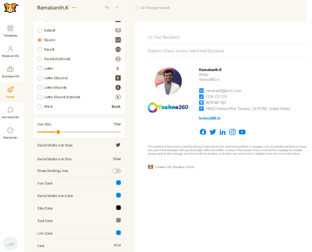Click the Signature Hound dog logo
This screenshot has width=312, height=252.
[11, 8]
